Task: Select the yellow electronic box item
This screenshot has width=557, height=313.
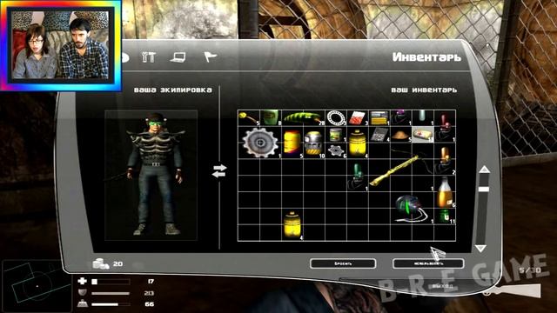Action: [x=379, y=118]
